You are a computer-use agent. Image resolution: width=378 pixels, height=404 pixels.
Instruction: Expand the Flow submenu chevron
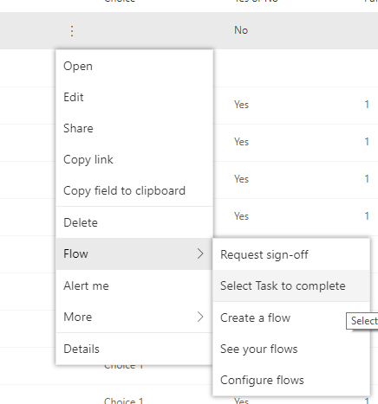click(x=200, y=253)
